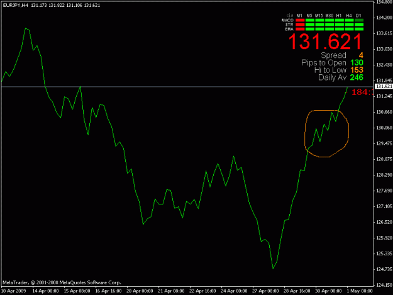Image resolution: width=393 pixels, height=295 pixels.
Task: Click the 134.200 price axis label
Action: (x=384, y=18)
